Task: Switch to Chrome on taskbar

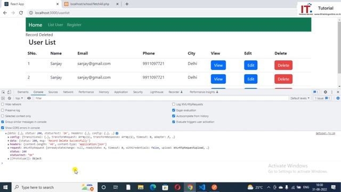Action: pyautogui.click(x=190, y=187)
